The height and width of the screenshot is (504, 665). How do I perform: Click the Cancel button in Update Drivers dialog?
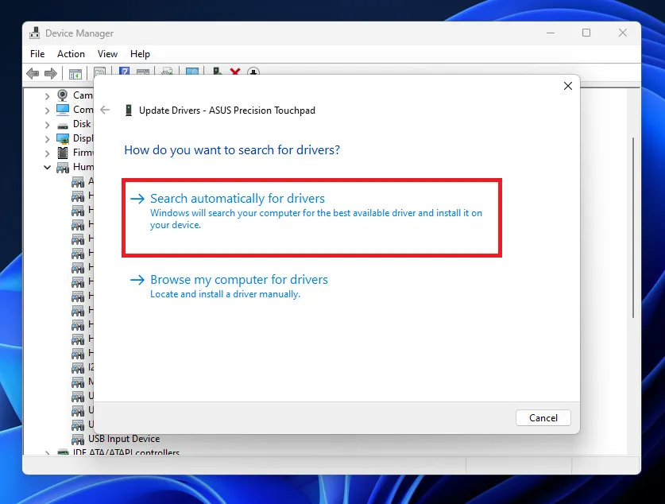(543, 418)
